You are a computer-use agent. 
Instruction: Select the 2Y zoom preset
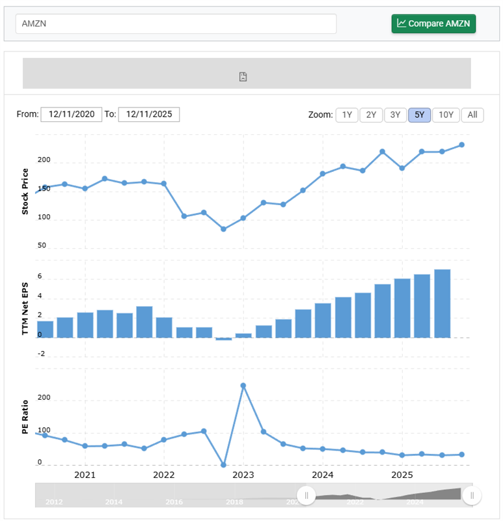[370, 115]
